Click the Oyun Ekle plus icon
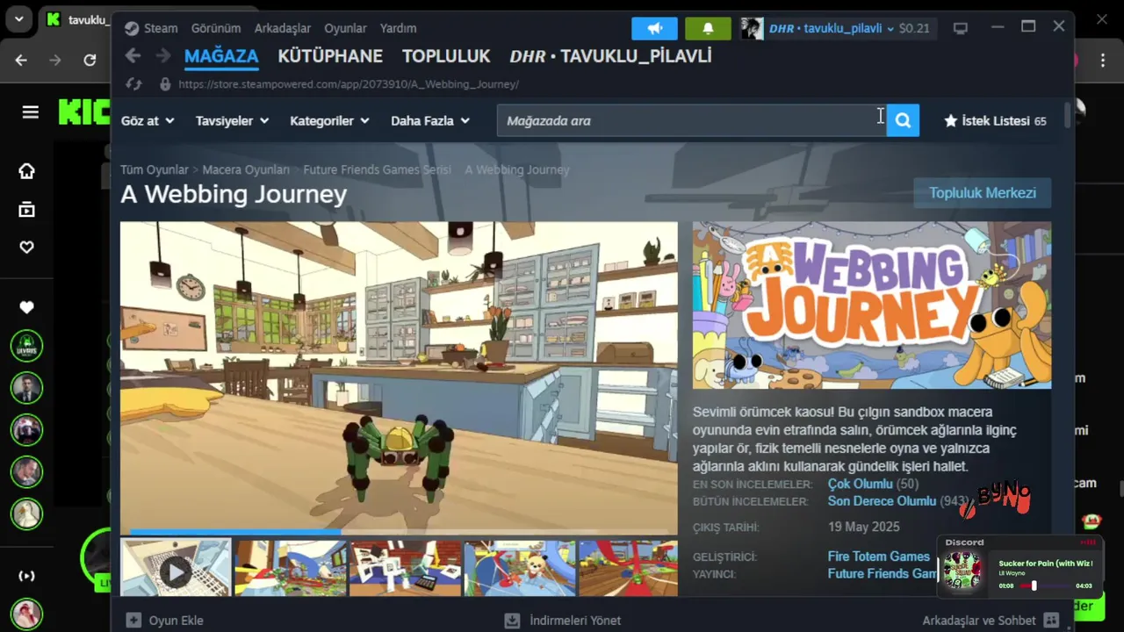 click(x=133, y=620)
